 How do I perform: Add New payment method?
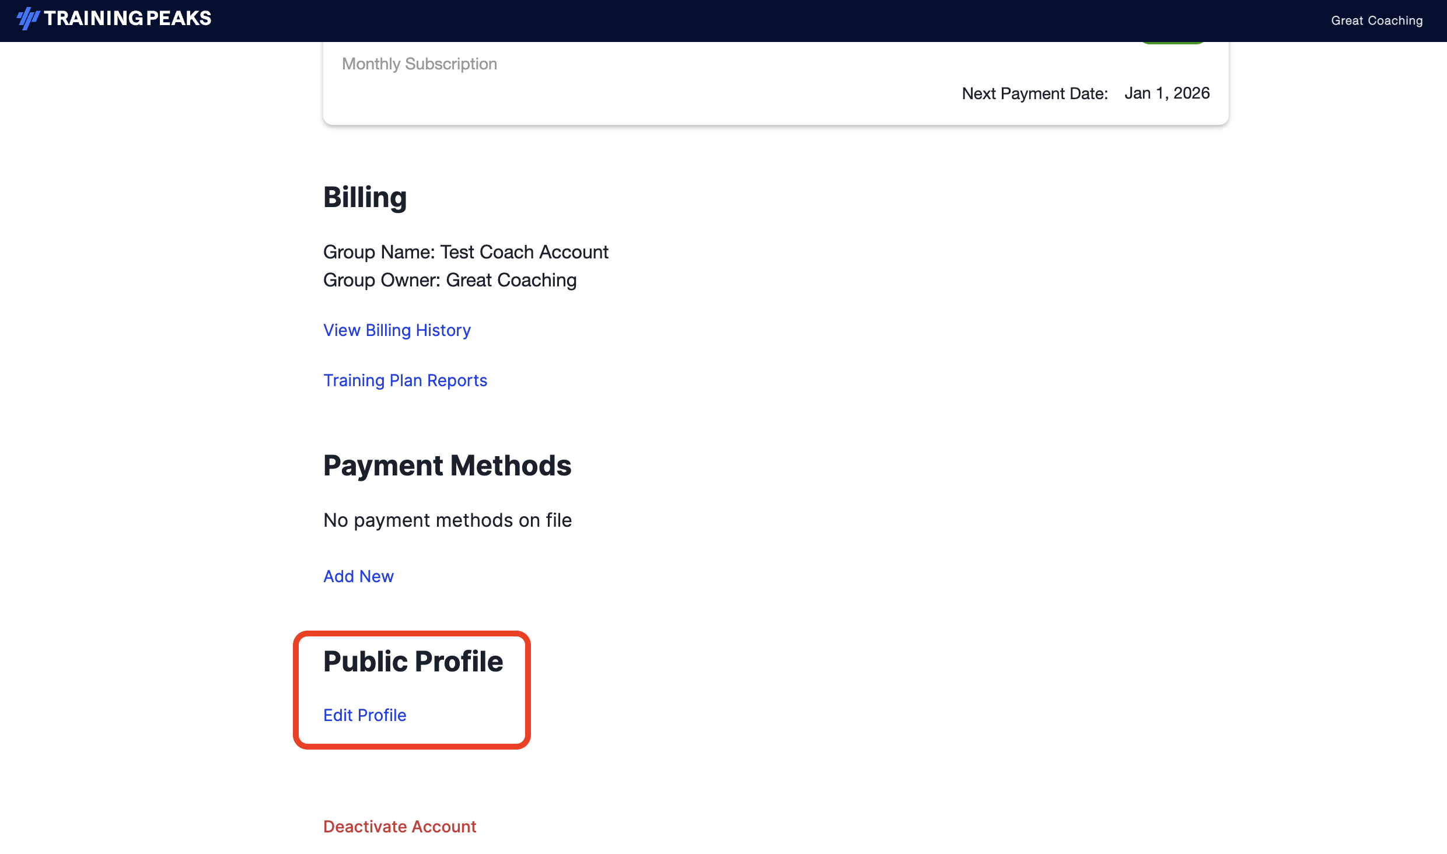[358, 576]
